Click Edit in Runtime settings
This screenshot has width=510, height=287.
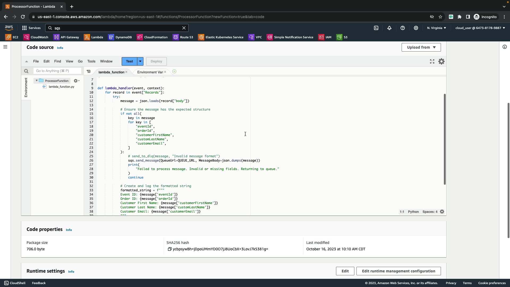(x=345, y=271)
